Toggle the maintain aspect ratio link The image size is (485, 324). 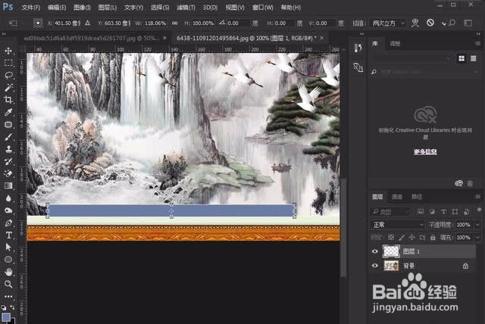coord(175,23)
